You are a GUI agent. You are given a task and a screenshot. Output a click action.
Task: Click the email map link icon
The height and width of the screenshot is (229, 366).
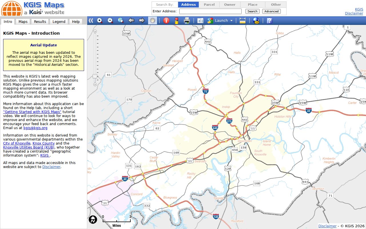pos(256,21)
